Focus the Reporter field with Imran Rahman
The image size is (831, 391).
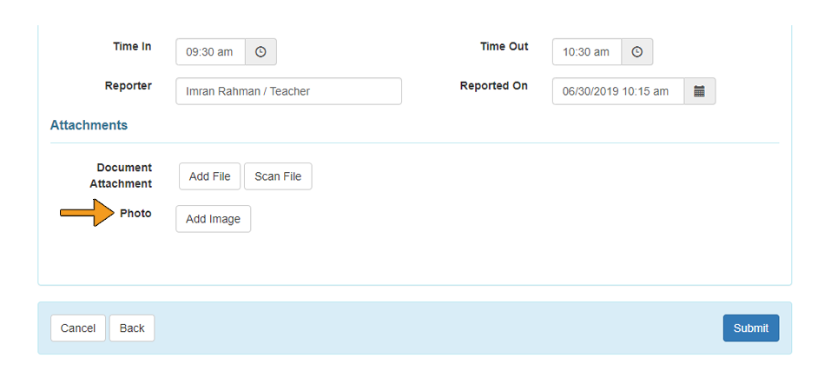pyautogui.click(x=288, y=91)
